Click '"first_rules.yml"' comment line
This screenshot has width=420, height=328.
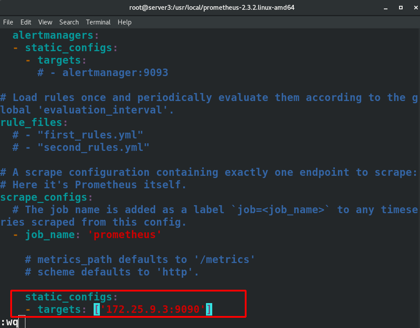click(x=78, y=135)
